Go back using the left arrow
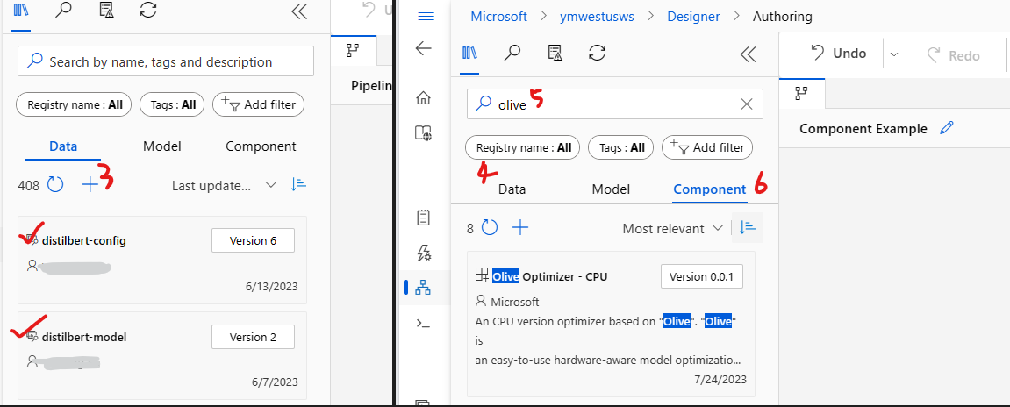Viewport: 1010px width, 407px height. tap(423, 48)
